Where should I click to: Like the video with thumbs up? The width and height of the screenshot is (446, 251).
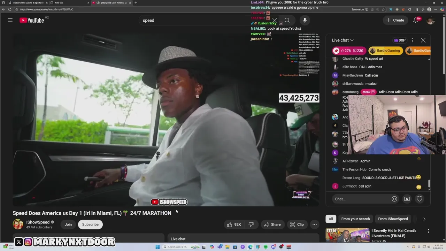coord(234,225)
